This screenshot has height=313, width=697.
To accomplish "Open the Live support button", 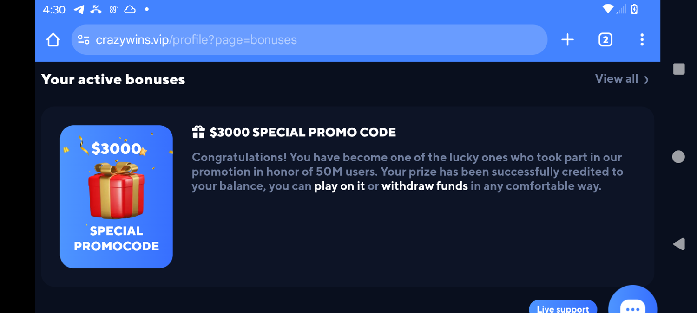I will pyautogui.click(x=563, y=308).
